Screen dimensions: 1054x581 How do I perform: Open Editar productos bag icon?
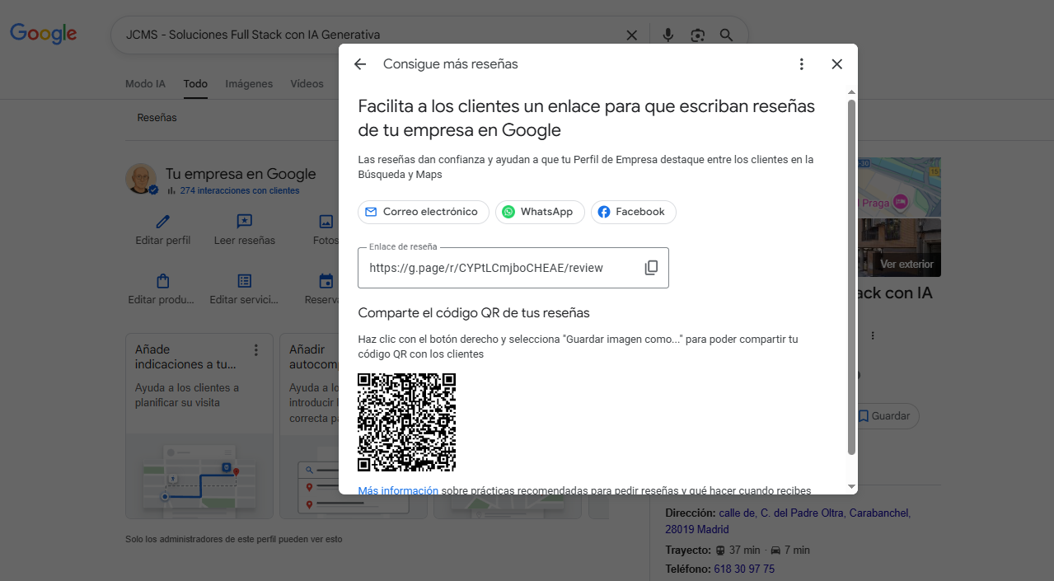(x=162, y=281)
